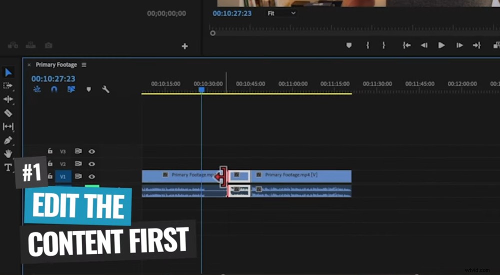This screenshot has width=500, height=275.
Task: Toggle Linked Selection in timeline
Action: pyautogui.click(x=71, y=89)
